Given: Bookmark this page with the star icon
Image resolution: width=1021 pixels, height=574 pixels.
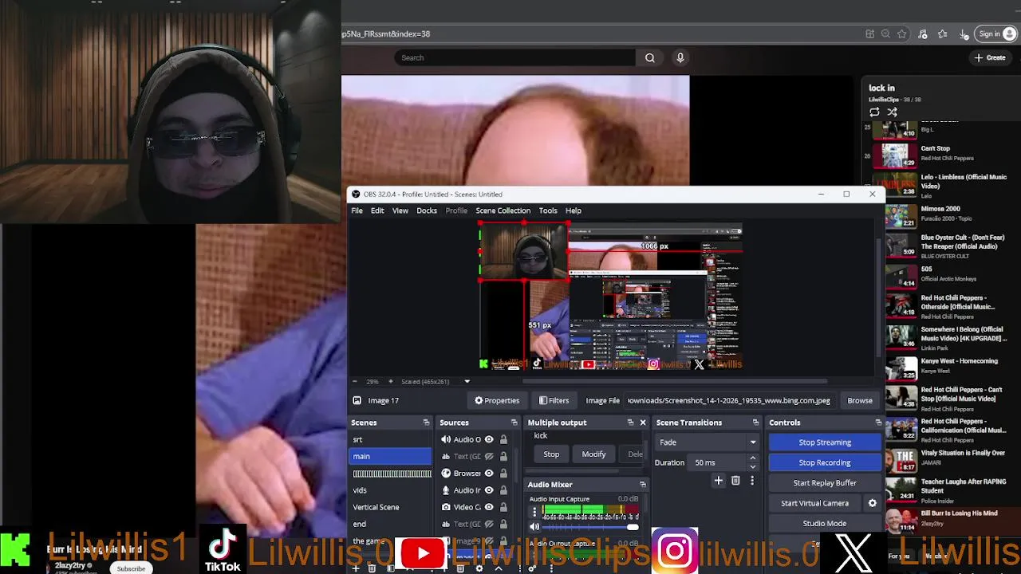Looking at the screenshot, I should coord(901,34).
